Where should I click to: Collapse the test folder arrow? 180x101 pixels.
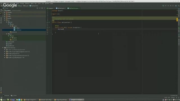7,34
